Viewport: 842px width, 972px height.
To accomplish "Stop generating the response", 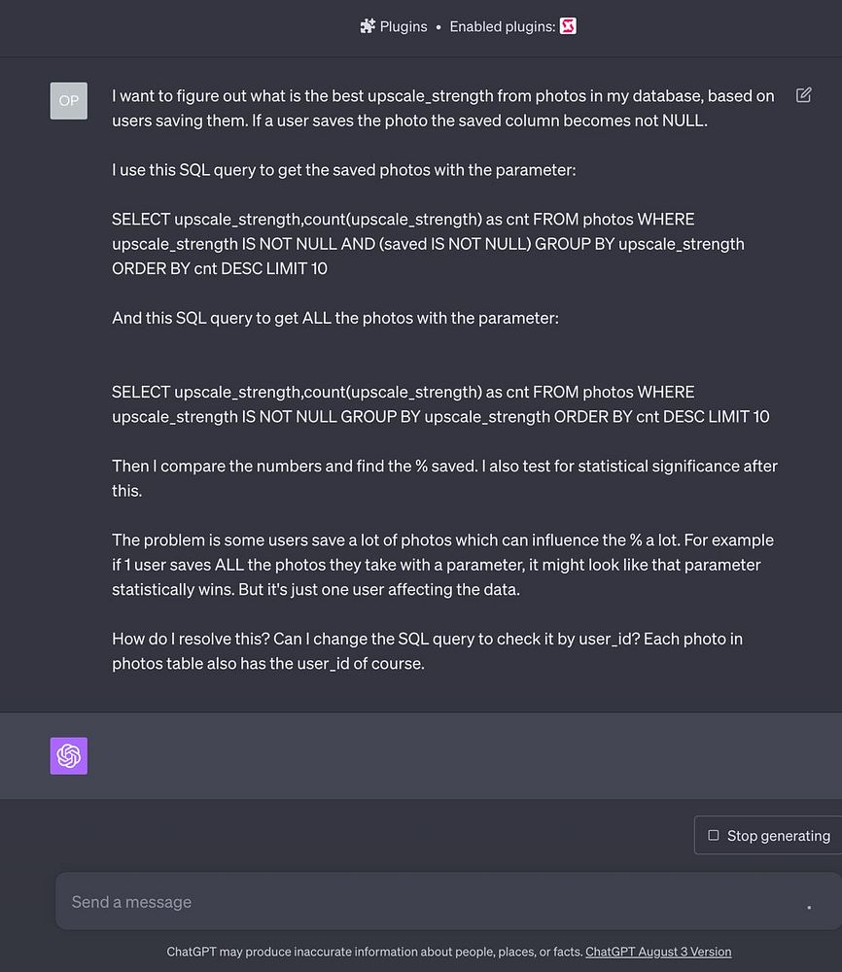I will coord(769,835).
